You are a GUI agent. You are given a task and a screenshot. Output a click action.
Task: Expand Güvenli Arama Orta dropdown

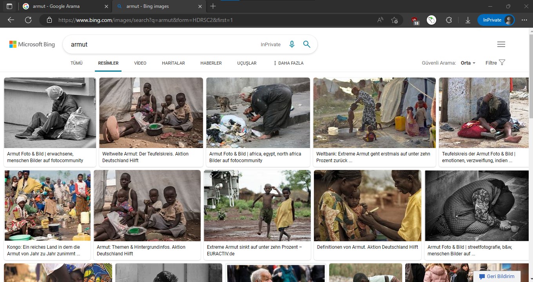[468, 63]
